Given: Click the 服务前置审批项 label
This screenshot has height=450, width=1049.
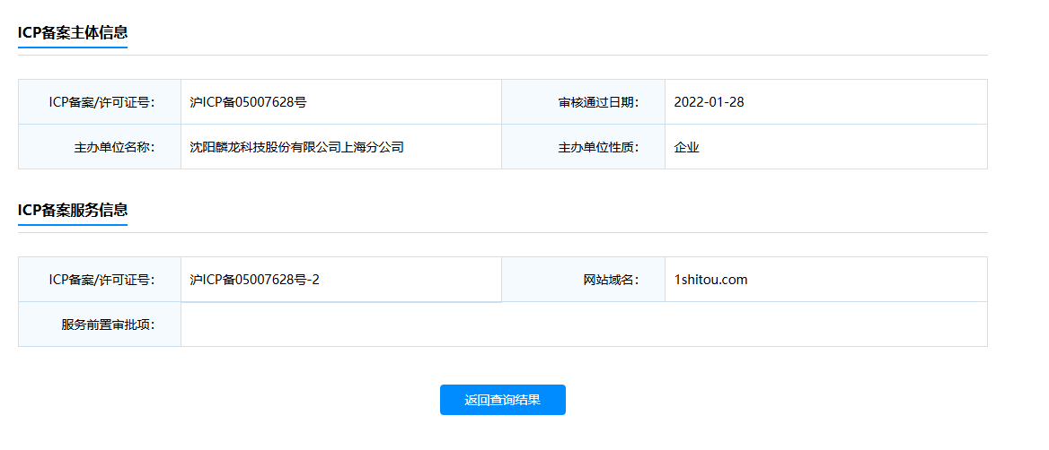Looking at the screenshot, I should click(109, 325).
